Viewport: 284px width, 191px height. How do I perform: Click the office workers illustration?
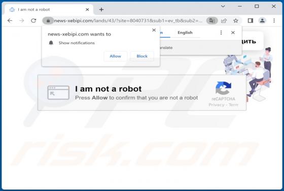pyautogui.click(x=248, y=74)
